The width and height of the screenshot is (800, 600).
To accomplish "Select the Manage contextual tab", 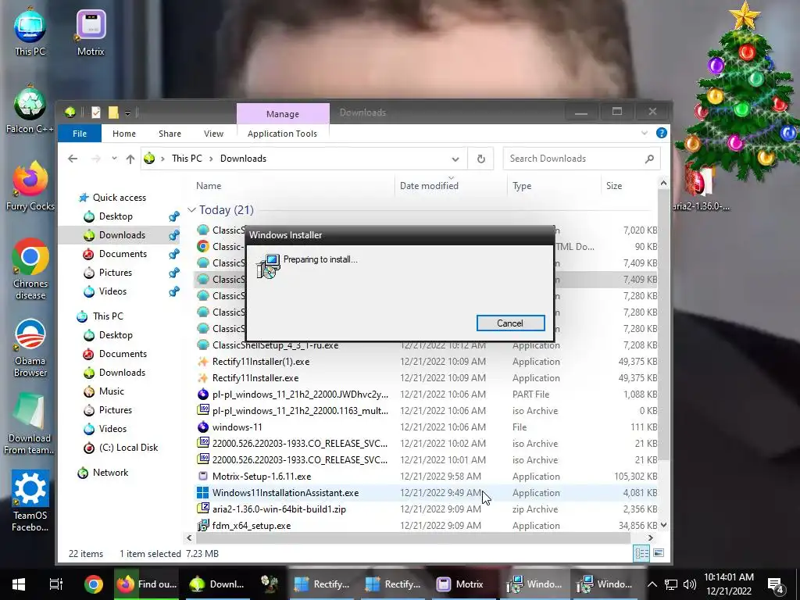I will 283,114.
